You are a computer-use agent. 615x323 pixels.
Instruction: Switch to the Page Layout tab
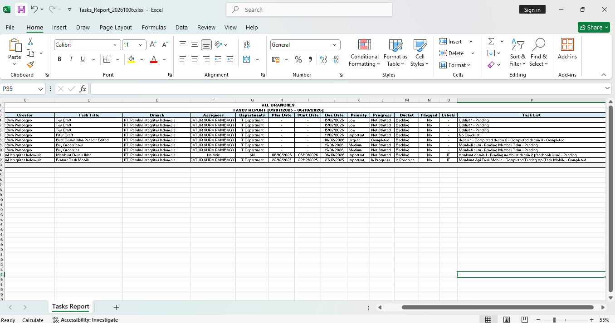click(x=116, y=27)
